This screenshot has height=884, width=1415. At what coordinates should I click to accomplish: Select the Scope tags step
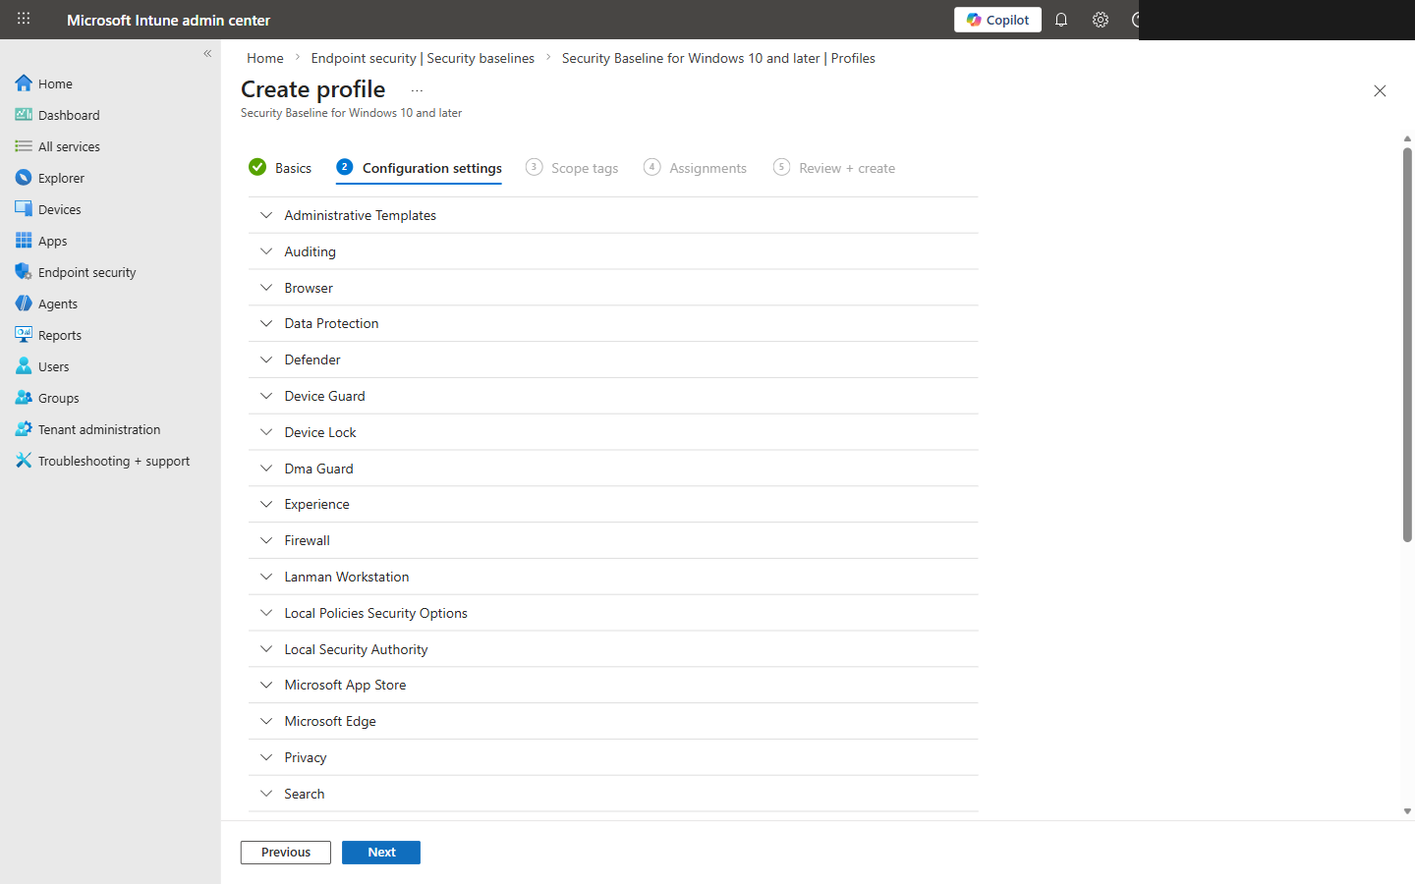click(x=585, y=167)
